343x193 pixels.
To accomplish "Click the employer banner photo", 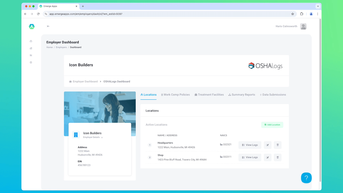I will [100, 107].
